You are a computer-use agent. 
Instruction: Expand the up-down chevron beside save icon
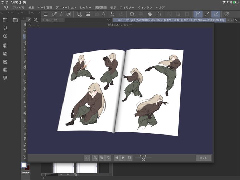[x=104, y=14]
